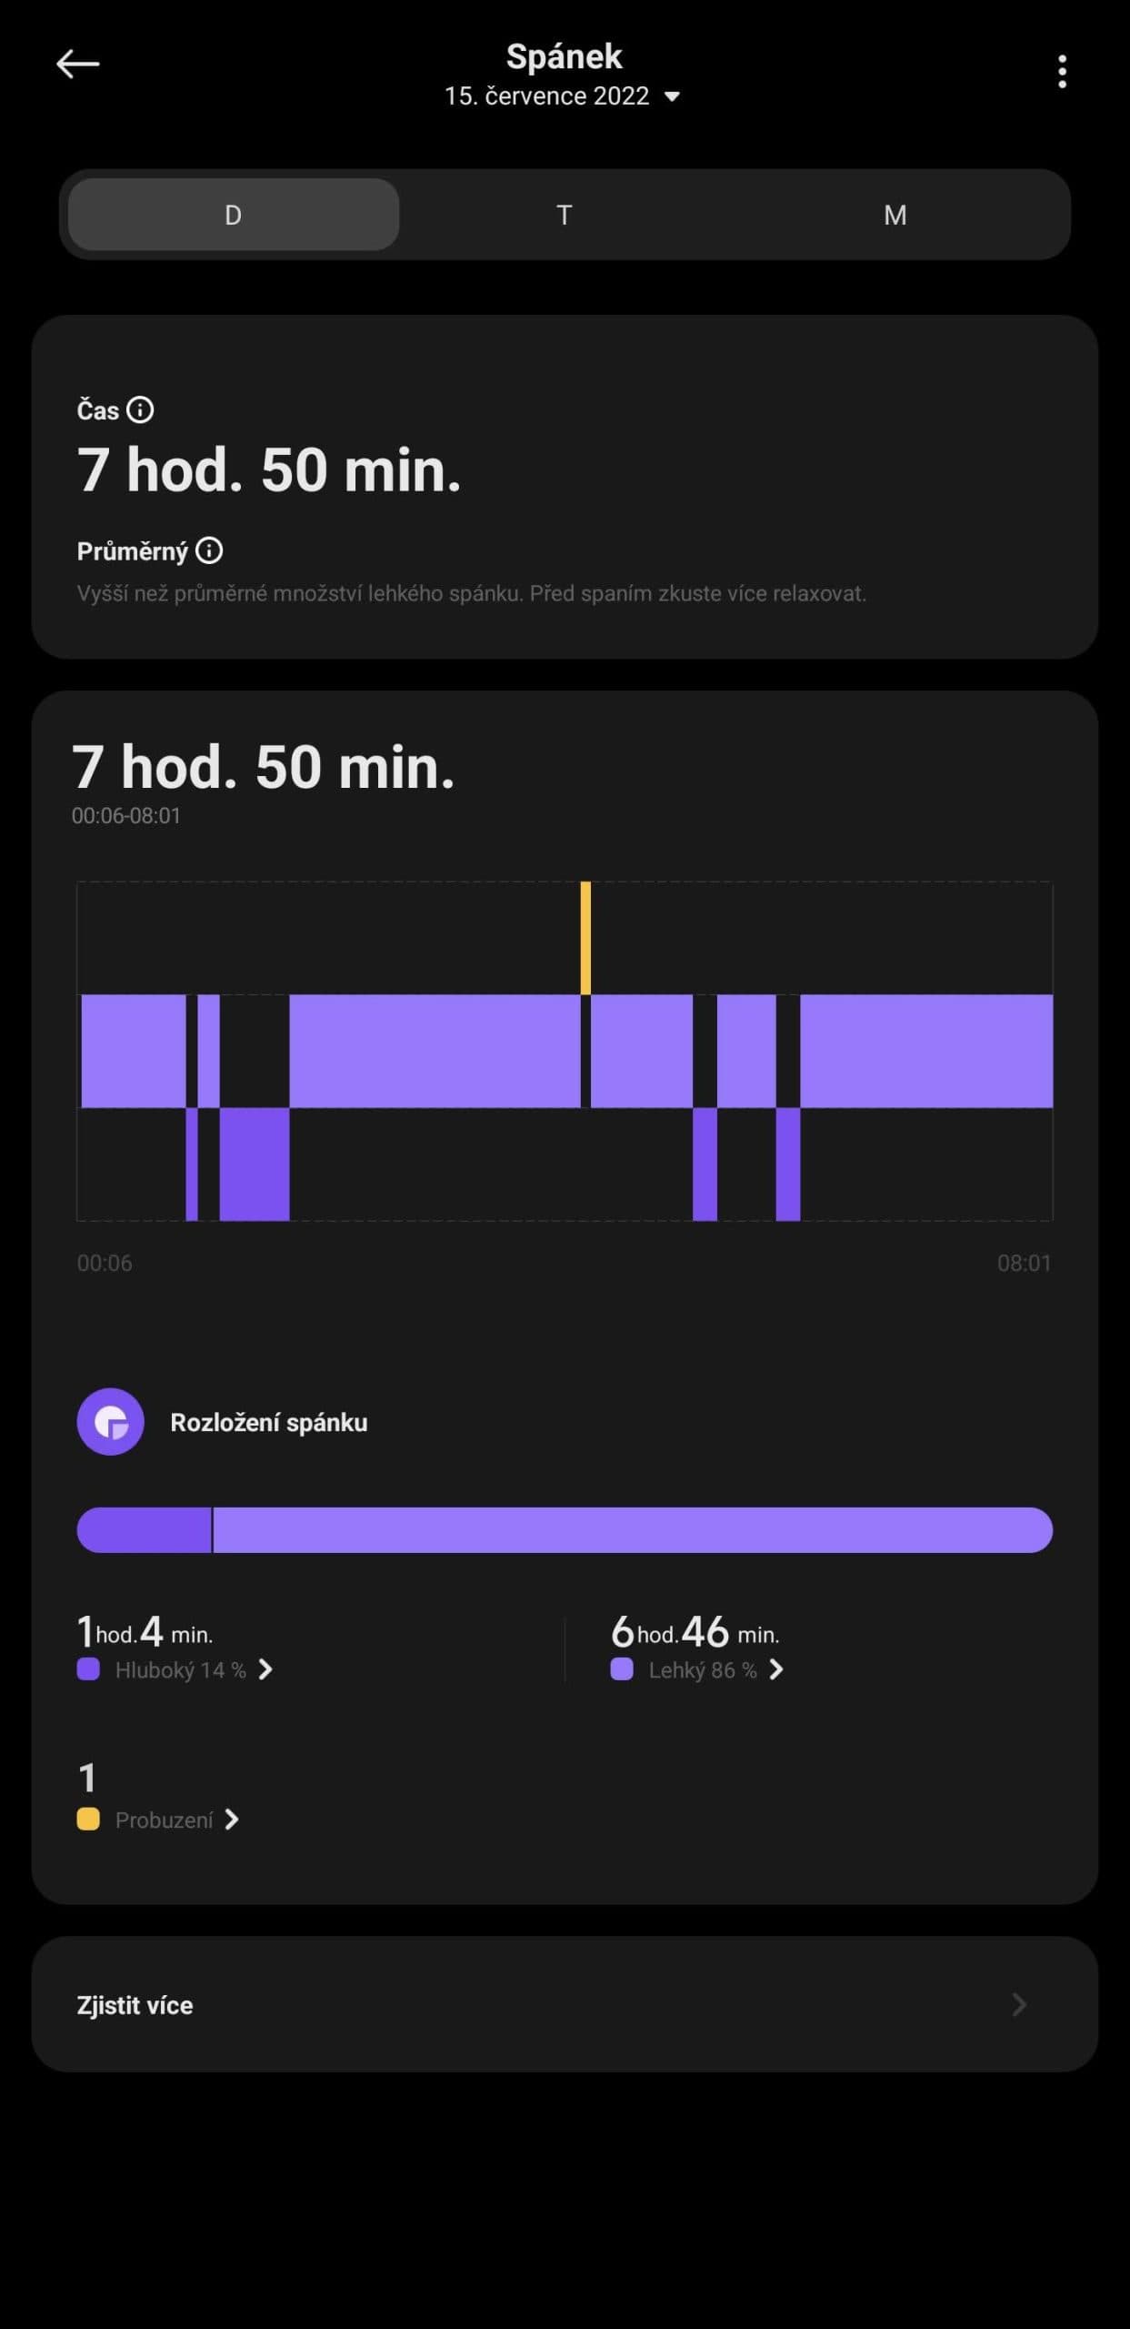
Task: Expand Hluboký 14 % details chevron
Action: pyautogui.click(x=265, y=1669)
